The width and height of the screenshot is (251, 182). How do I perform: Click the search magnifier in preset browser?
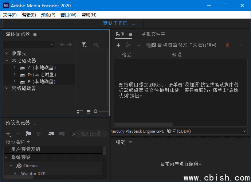[x=74, y=133]
